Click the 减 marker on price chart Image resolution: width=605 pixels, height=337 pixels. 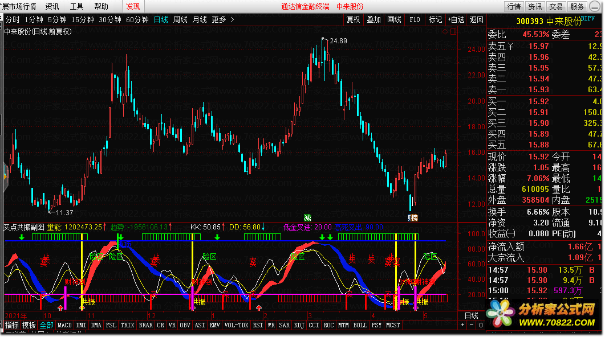(x=307, y=218)
